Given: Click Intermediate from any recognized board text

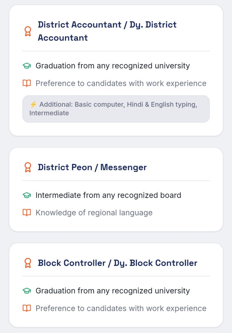Looking at the screenshot, I should pyautogui.click(x=108, y=195).
